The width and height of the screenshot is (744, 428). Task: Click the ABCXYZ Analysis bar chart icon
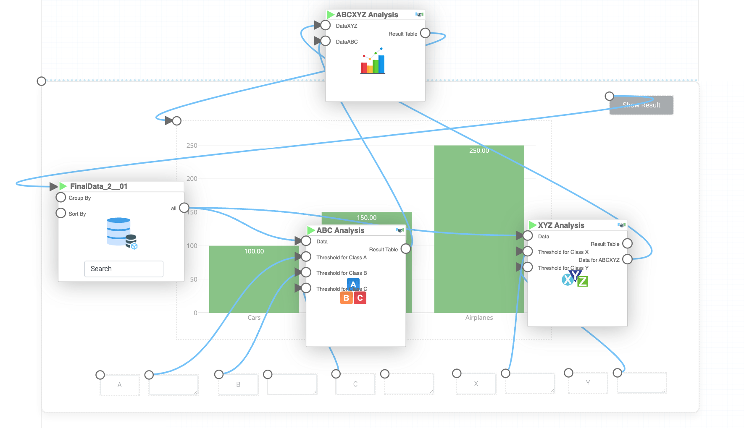click(x=373, y=61)
